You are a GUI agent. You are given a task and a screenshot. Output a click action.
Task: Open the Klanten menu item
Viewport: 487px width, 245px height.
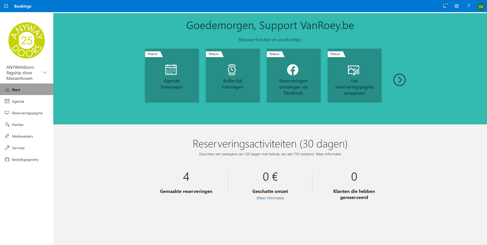tap(27, 124)
